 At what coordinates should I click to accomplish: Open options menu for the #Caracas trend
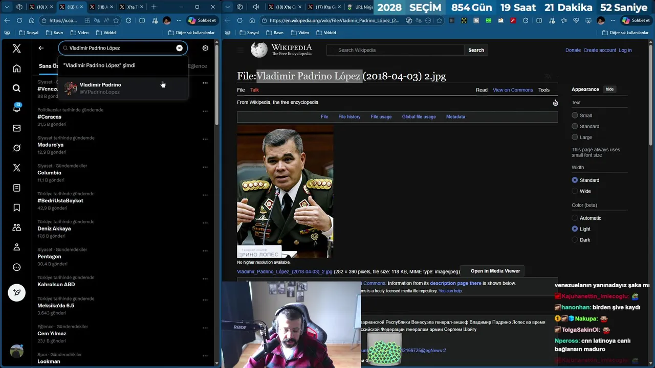click(205, 111)
